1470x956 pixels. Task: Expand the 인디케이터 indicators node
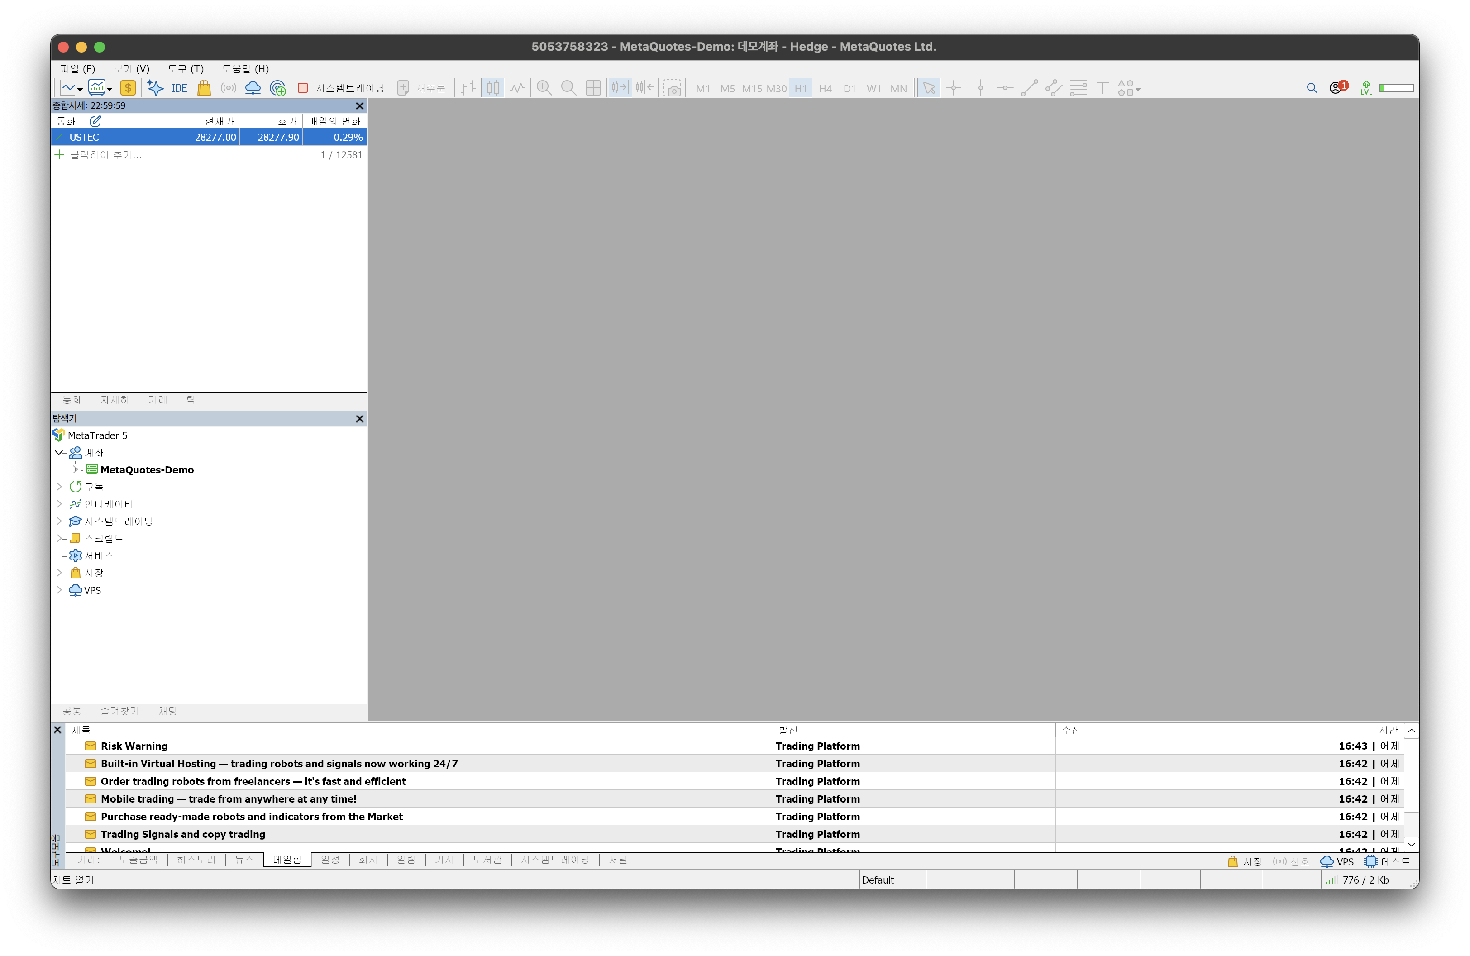click(x=59, y=505)
